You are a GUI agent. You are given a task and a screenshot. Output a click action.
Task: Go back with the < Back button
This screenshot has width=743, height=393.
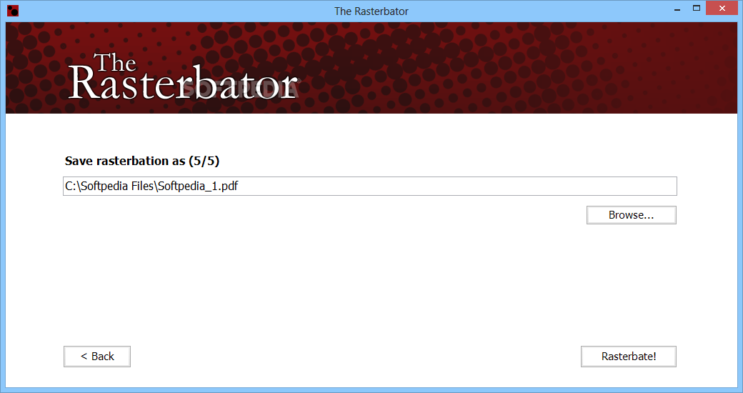tap(97, 357)
